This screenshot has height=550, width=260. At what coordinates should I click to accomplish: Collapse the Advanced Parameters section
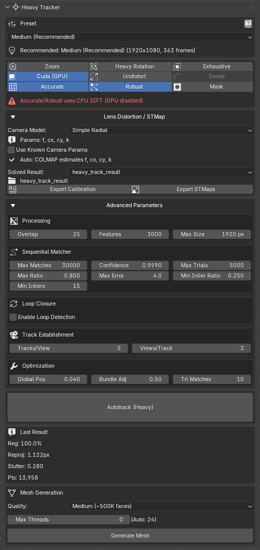13,205
